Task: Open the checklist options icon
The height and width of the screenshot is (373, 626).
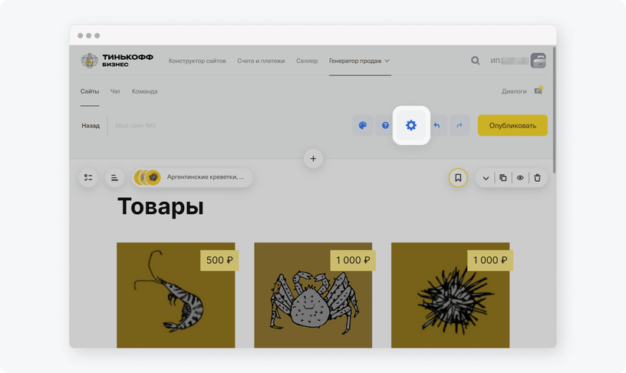Action: click(88, 178)
